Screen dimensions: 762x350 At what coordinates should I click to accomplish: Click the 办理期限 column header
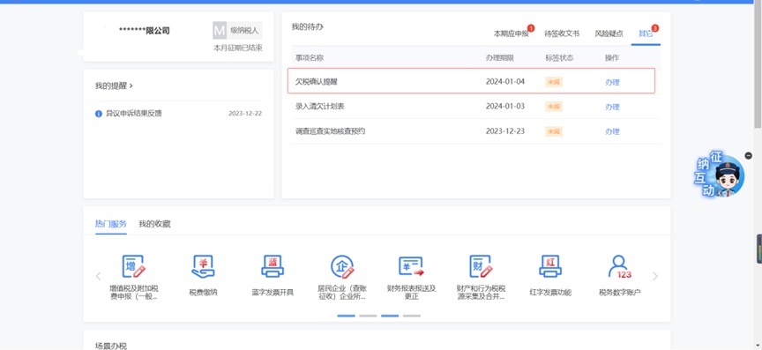pos(499,58)
